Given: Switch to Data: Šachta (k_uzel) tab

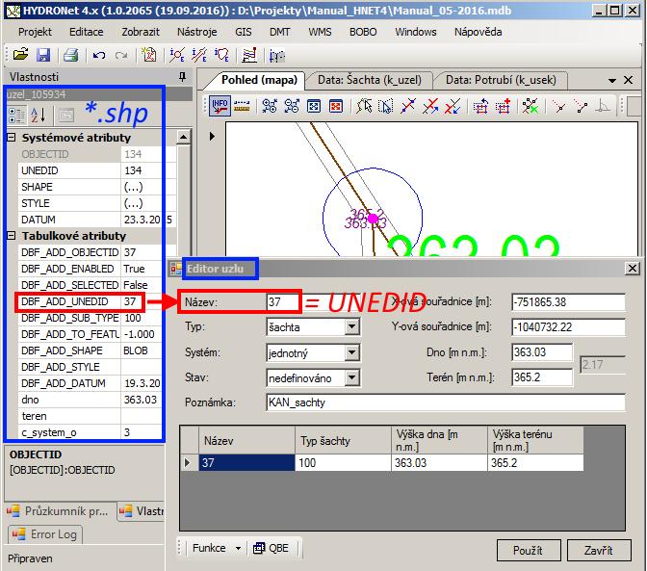Looking at the screenshot, I should coord(370,80).
